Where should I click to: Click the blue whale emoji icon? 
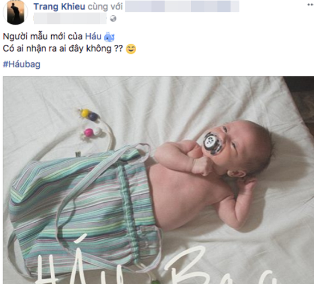109,37
